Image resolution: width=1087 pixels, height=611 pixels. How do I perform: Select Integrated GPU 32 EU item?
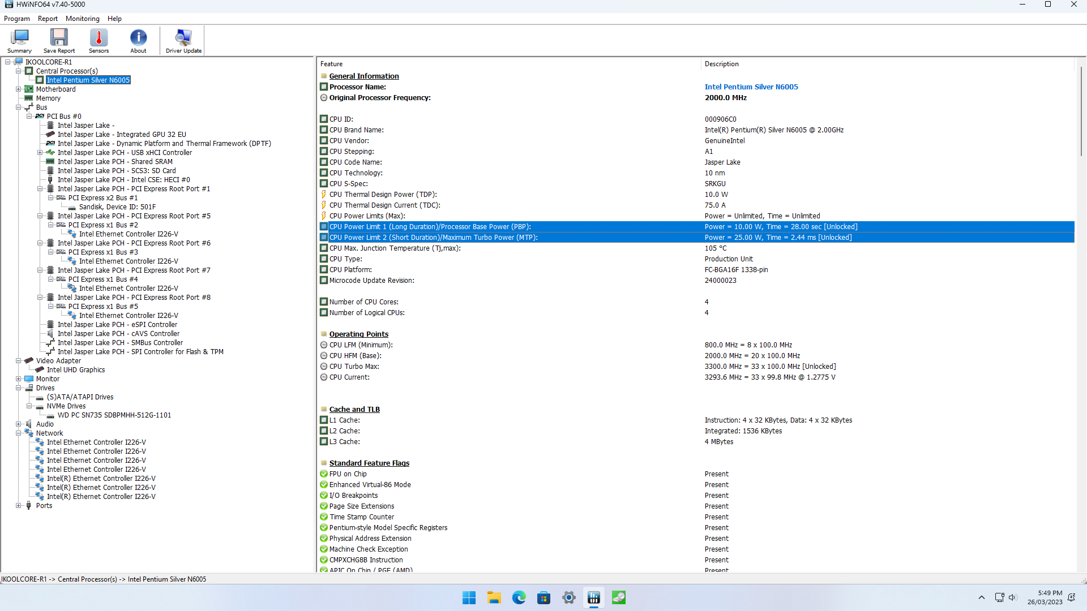coord(122,135)
